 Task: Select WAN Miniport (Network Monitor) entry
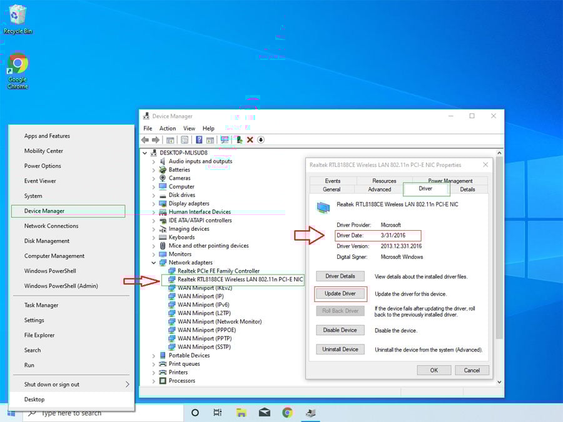tap(220, 322)
